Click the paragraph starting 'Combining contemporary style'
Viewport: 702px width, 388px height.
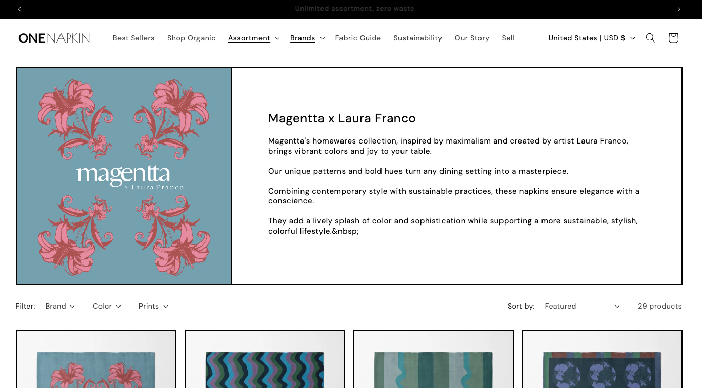pos(454,196)
